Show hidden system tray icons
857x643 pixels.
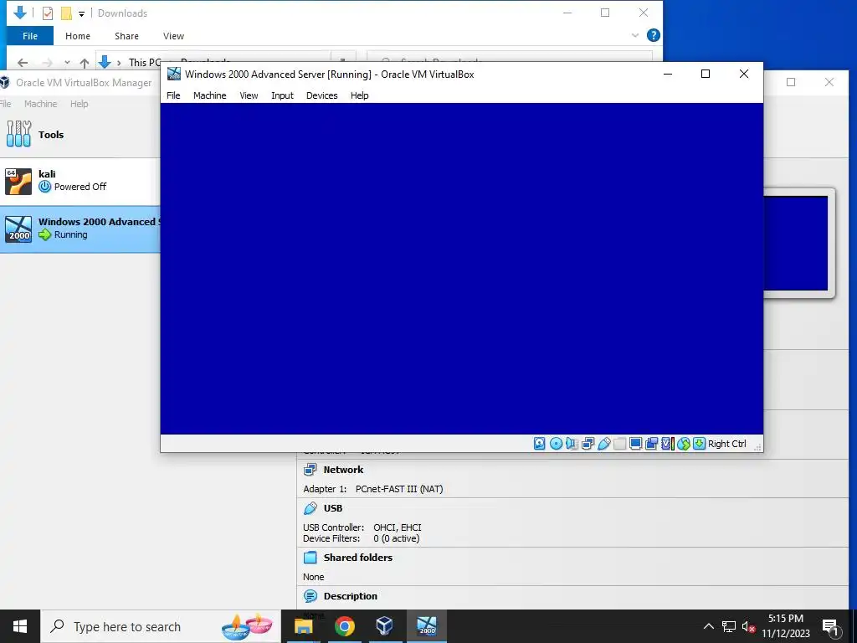pyautogui.click(x=708, y=626)
